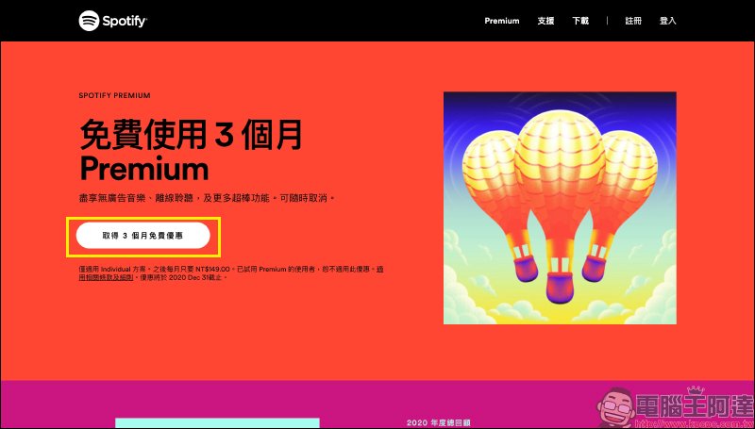755x429 pixels.
Task: Click the 盡享無廣告音樂 description text
Action: [206, 198]
